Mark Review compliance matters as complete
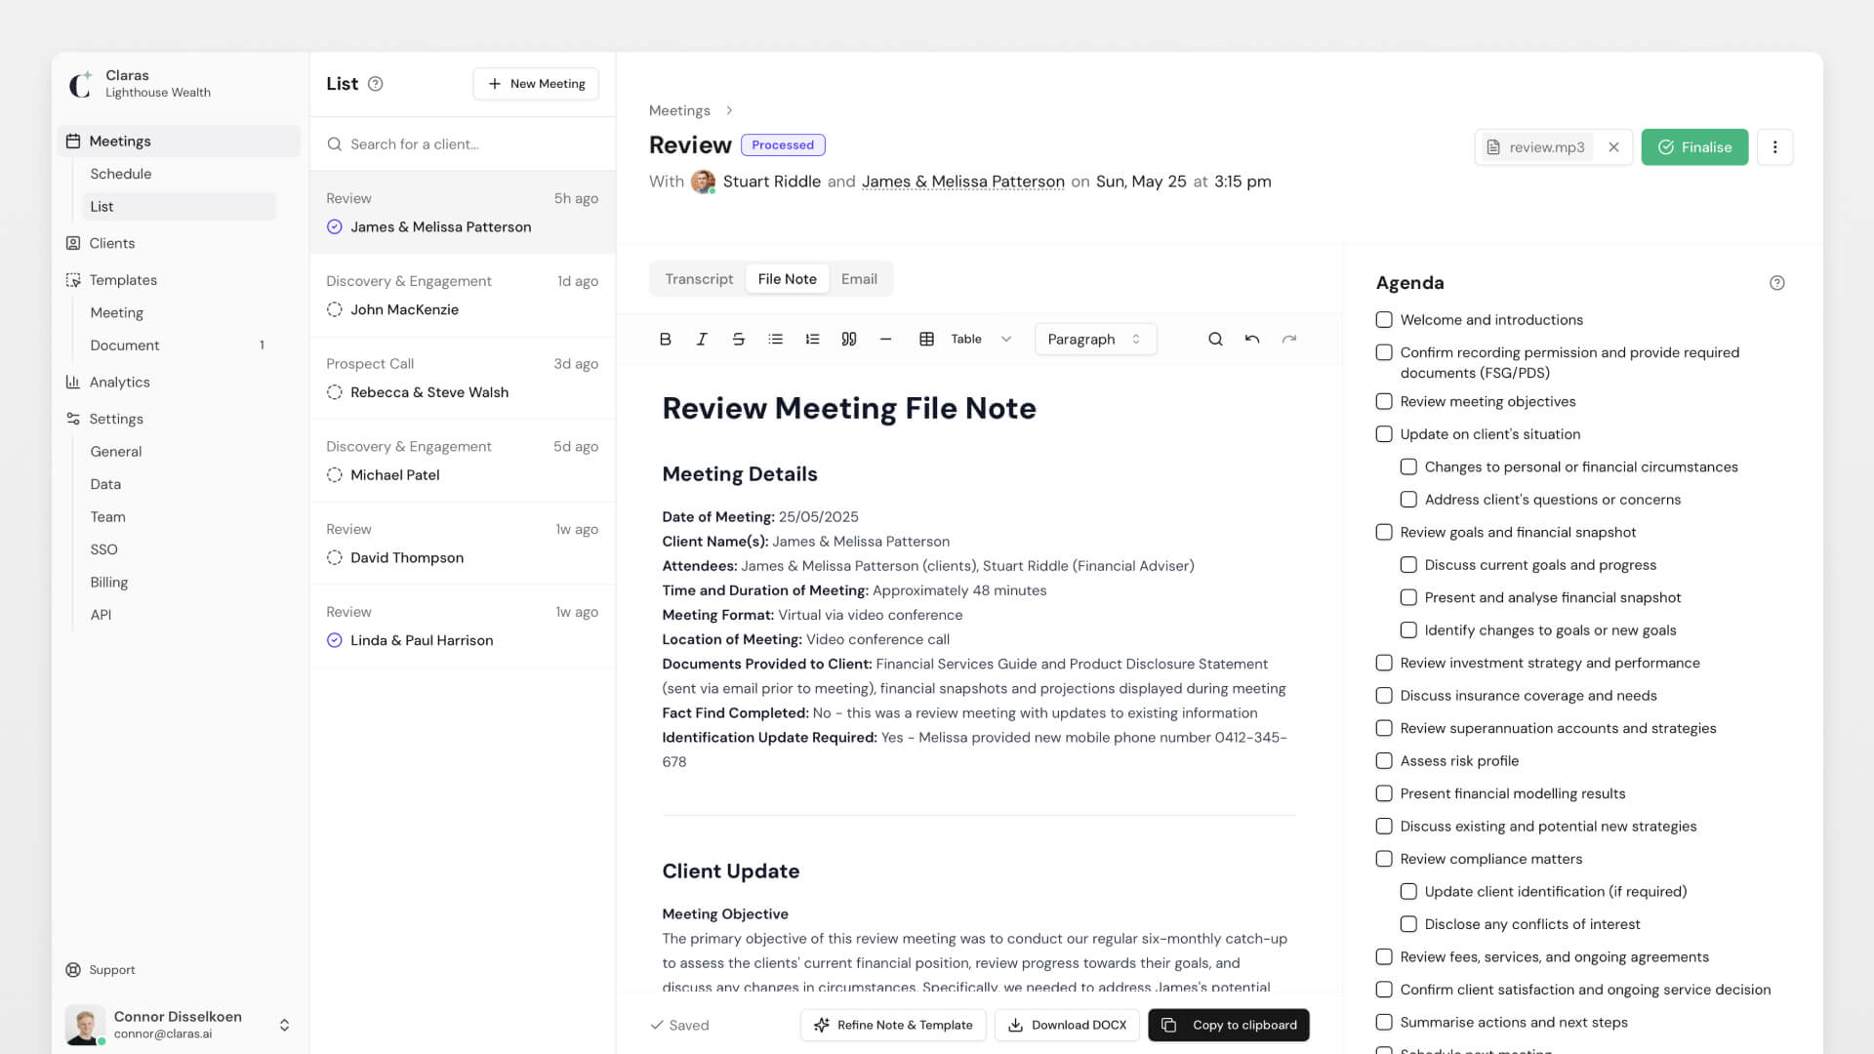 point(1383,859)
